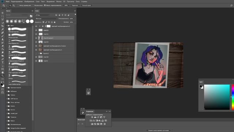234x132 pixels.
Task: Open the Brushes panel menu
Action: point(33,11)
